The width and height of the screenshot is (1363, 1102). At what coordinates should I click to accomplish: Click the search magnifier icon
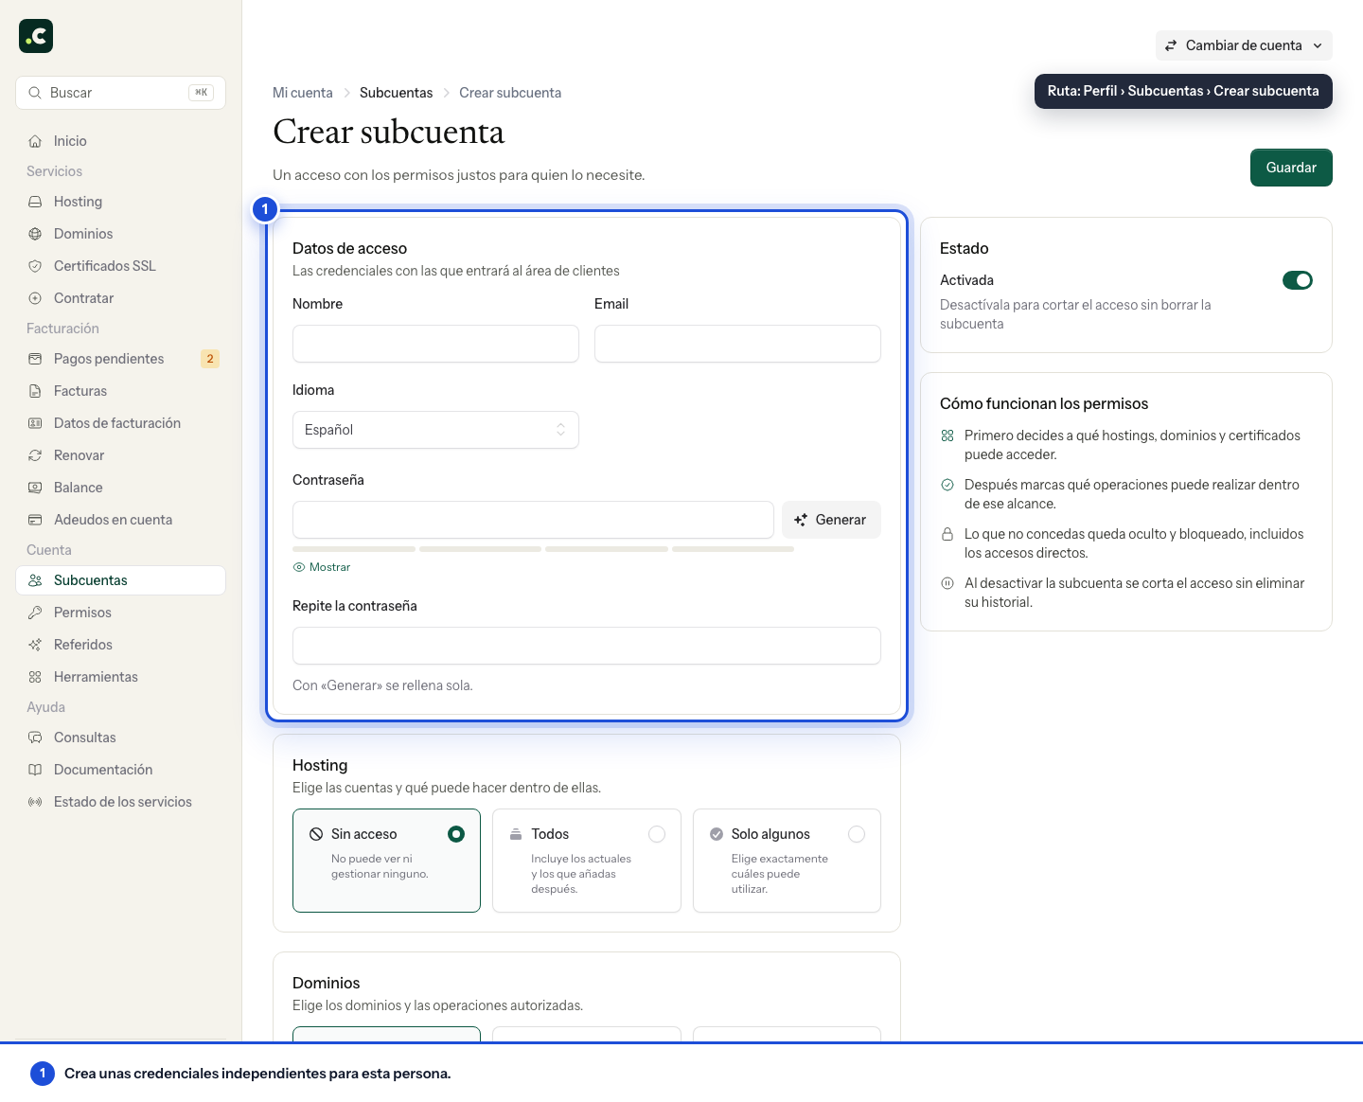[35, 93]
